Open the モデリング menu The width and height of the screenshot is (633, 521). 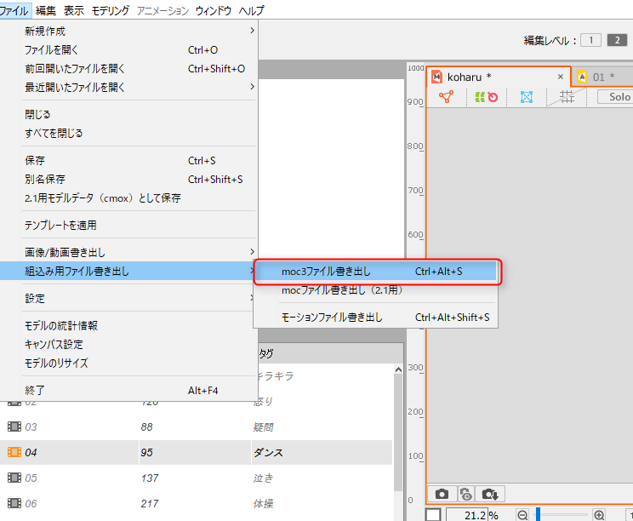(111, 10)
